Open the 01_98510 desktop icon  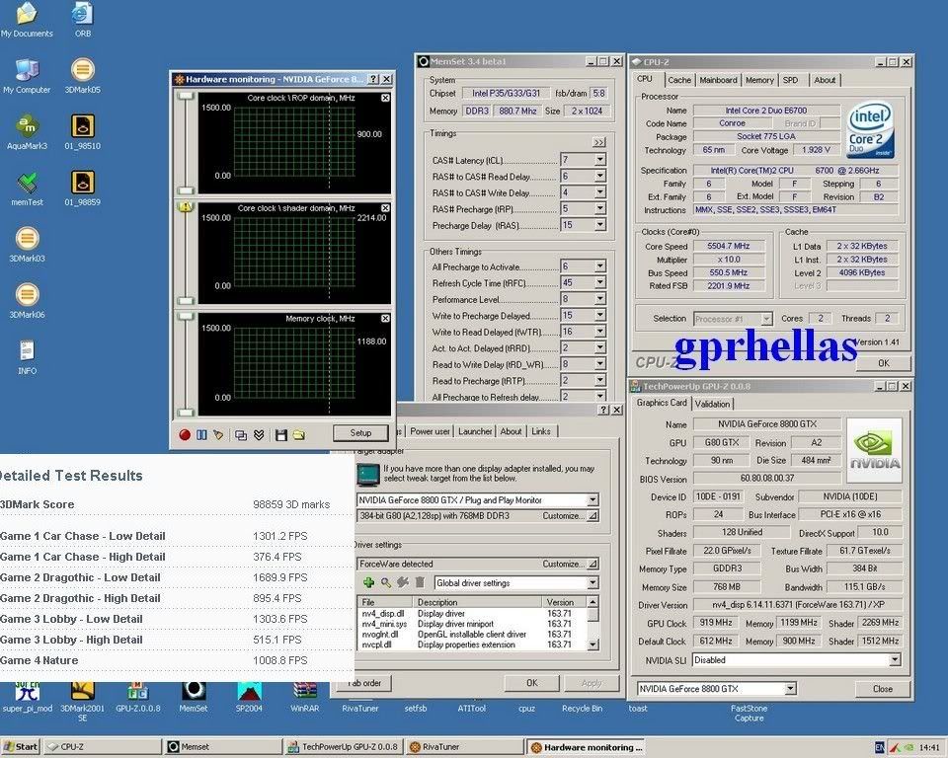pyautogui.click(x=83, y=132)
